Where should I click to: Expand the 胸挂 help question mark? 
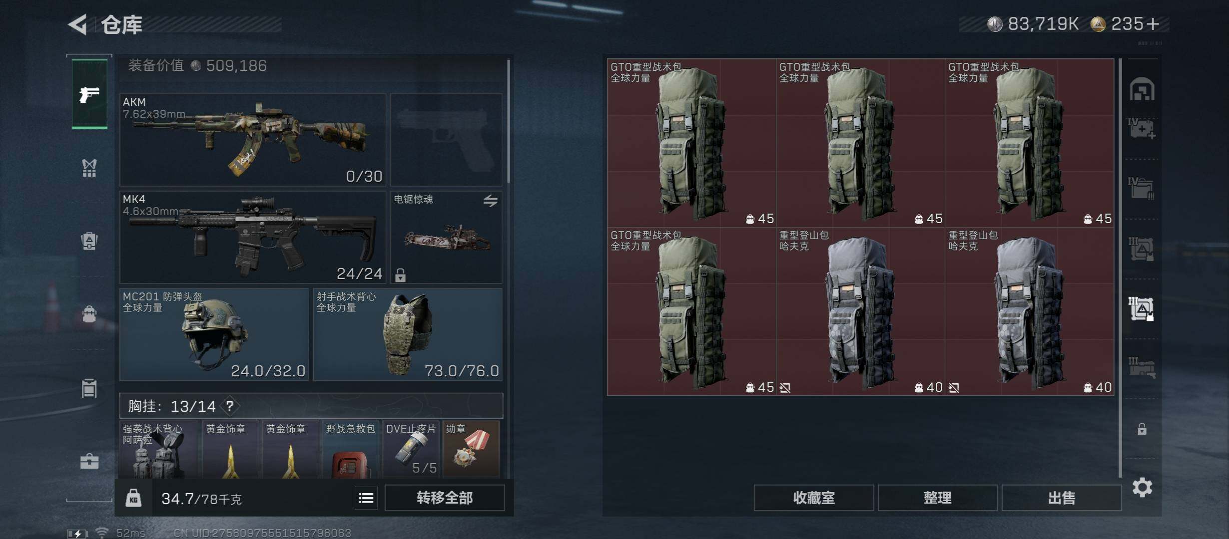click(x=230, y=406)
